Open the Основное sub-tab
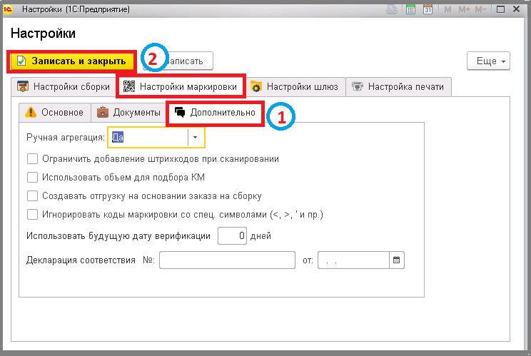The width and height of the screenshot is (531, 356). (x=55, y=112)
